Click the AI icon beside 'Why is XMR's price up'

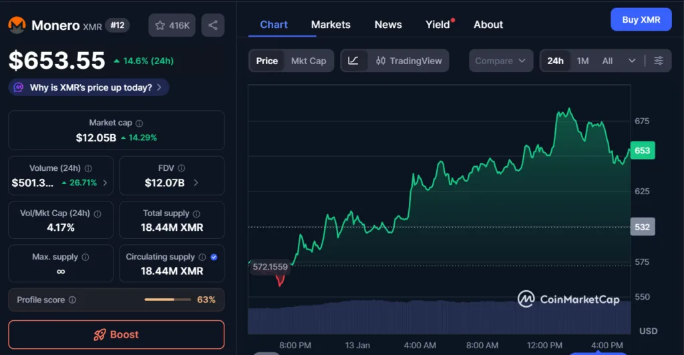pos(18,87)
